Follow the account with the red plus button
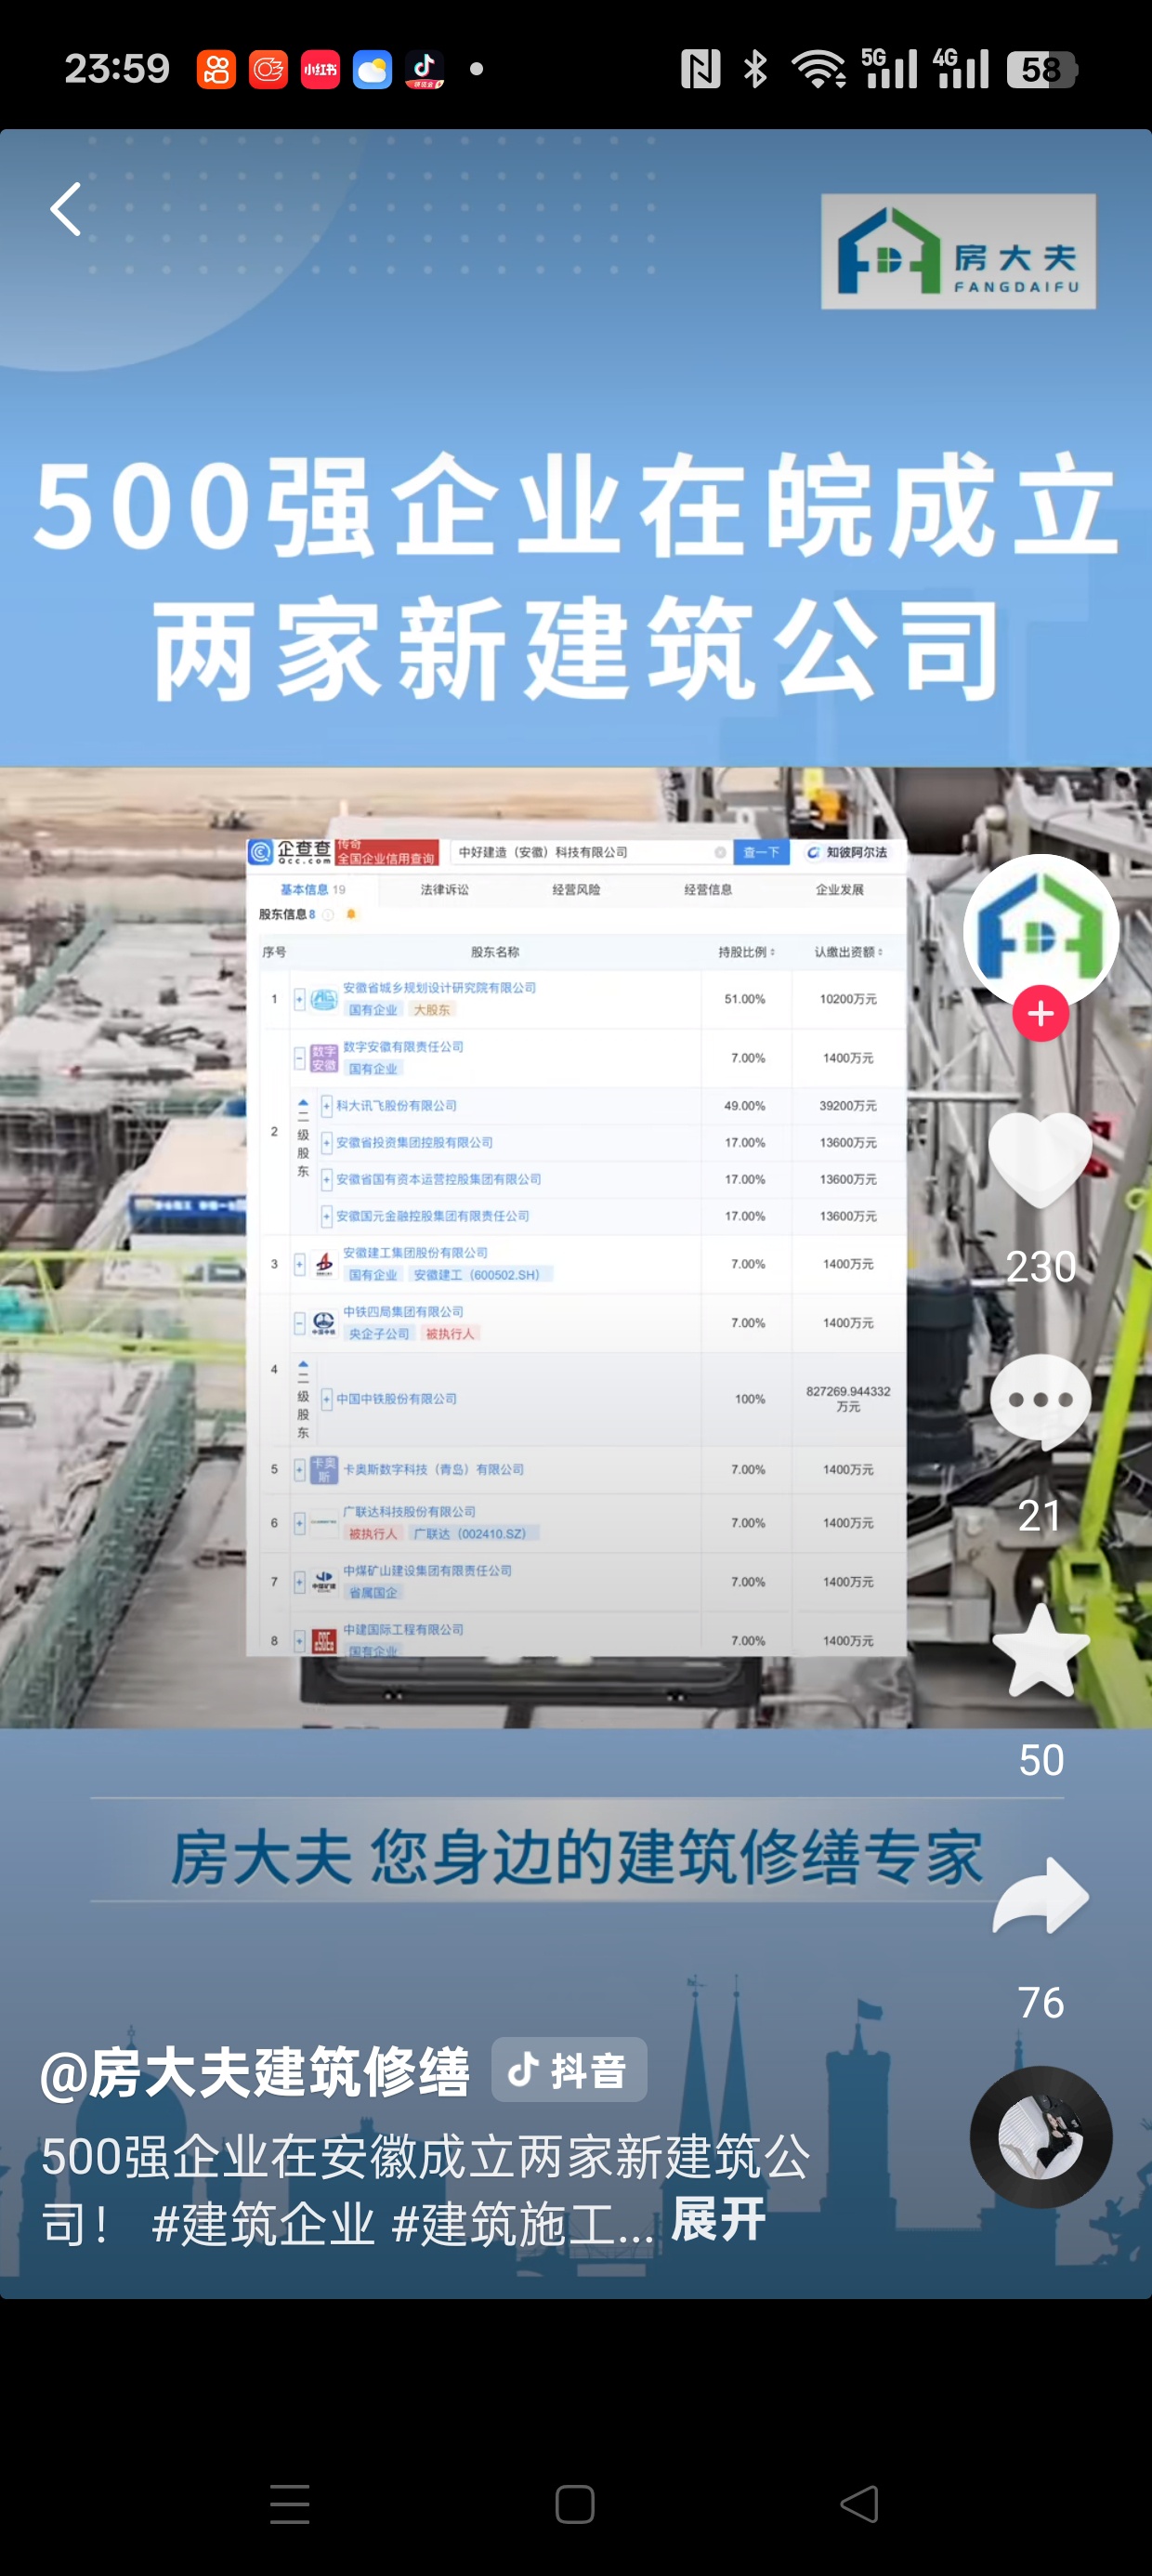 pos(1040,1013)
